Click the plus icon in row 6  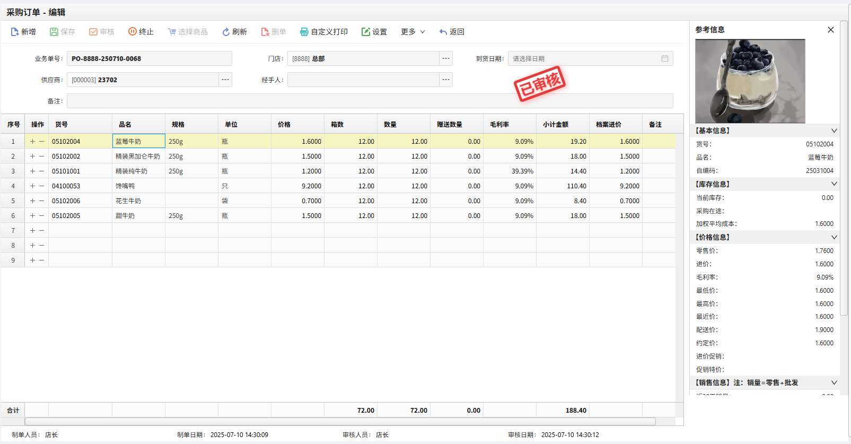click(x=32, y=216)
